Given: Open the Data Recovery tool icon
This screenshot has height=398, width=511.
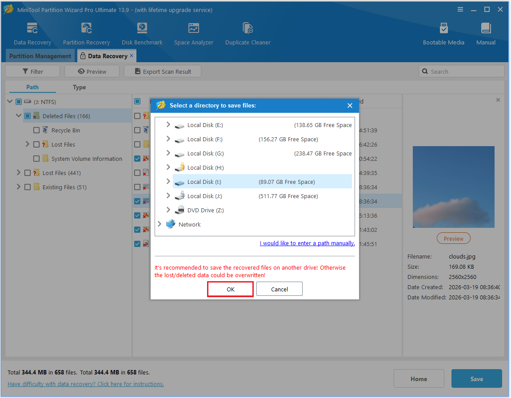Looking at the screenshot, I should click(x=32, y=28).
